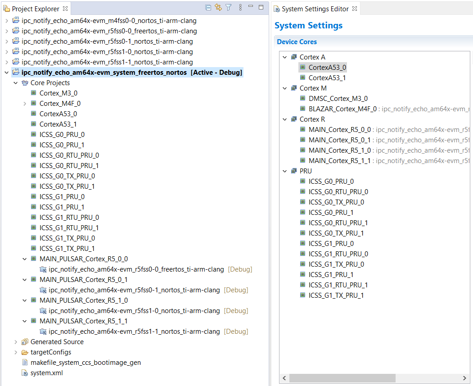The height and width of the screenshot is (386, 473).
Task: Click the Device Cores horizontal scrollbar right arrow
Action: [465, 378]
